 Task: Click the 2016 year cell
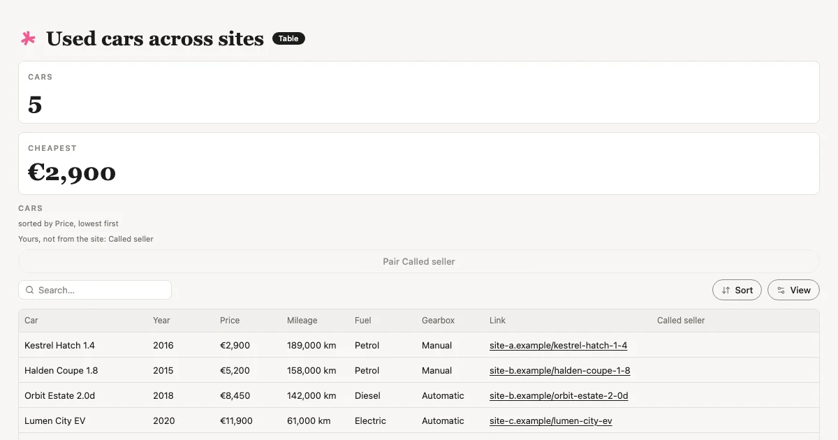coord(163,345)
